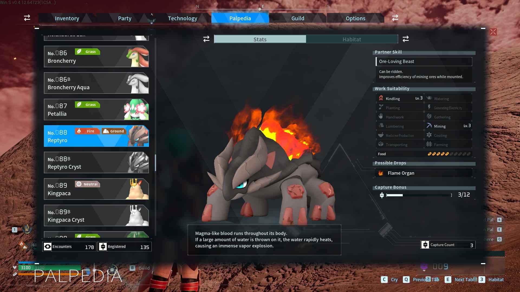Open the Guild tab
The height and width of the screenshot is (292, 520).
point(298,18)
